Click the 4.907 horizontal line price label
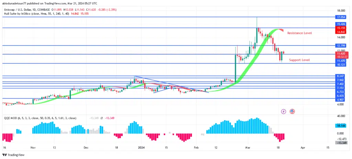 coord(341,100)
